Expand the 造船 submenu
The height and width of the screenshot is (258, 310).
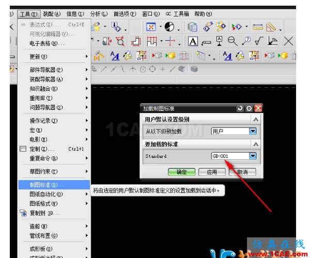[x=54, y=226]
